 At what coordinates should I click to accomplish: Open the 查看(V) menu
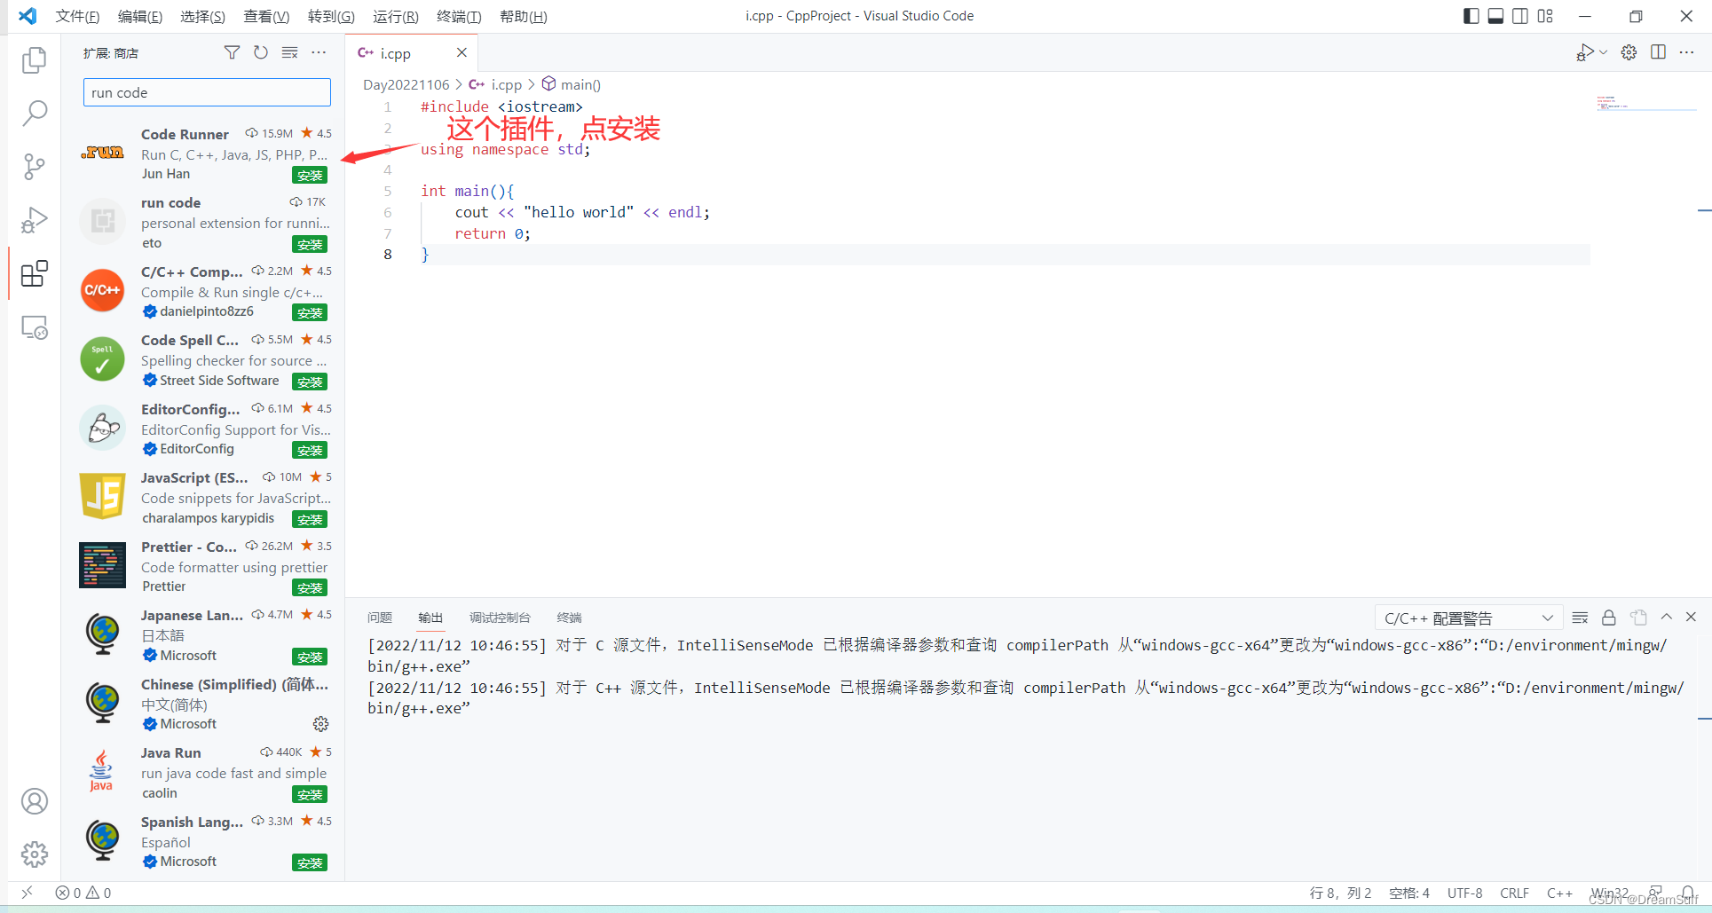point(266,16)
